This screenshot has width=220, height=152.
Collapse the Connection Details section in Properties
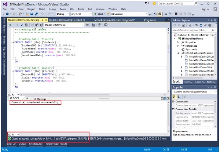pos(174,109)
